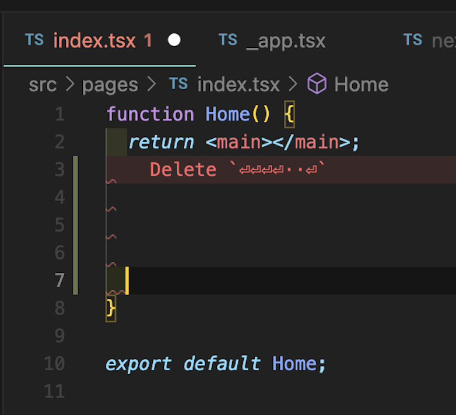Open the _app.tsx editor tab
This screenshot has width=456, height=415.
coord(286,41)
